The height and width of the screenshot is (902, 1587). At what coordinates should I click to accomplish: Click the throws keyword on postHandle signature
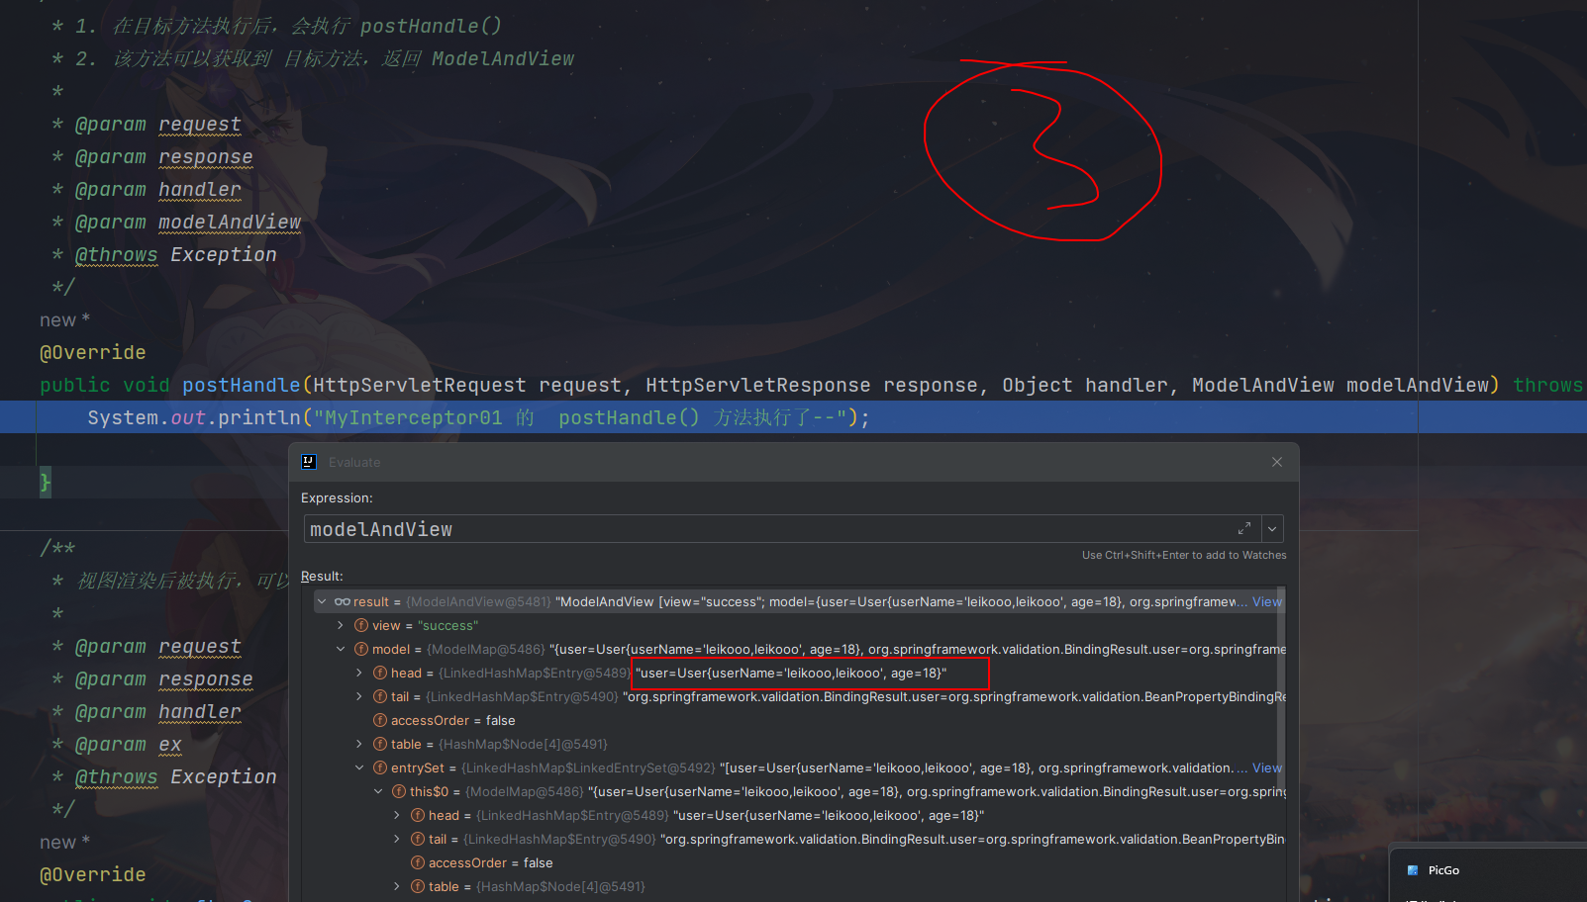(x=1547, y=385)
